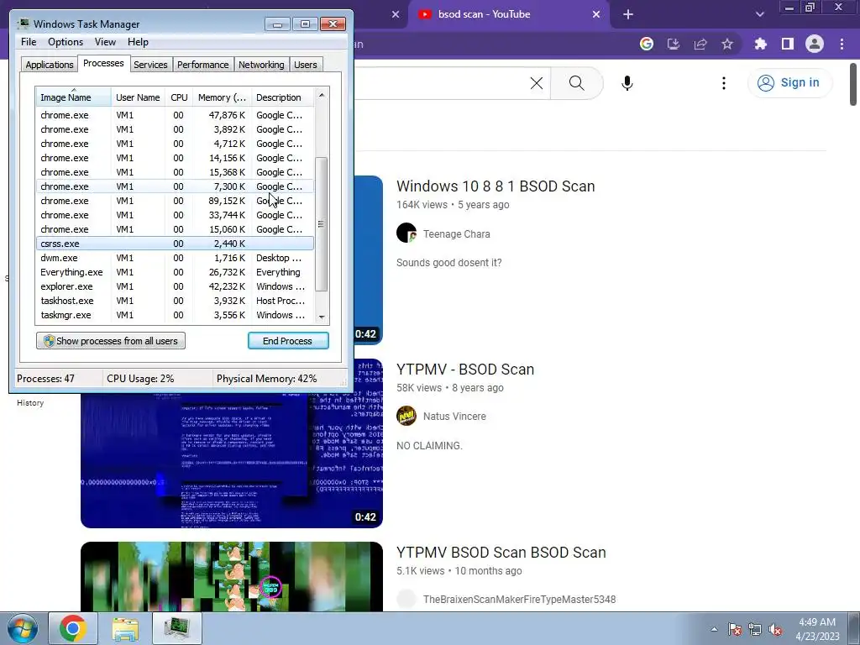This screenshot has width=860, height=645.
Task: Click the YouTube search magnifier button
Action: click(576, 83)
